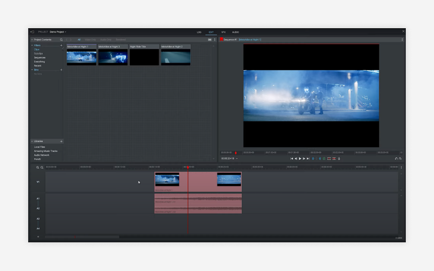This screenshot has height=271, width=434.
Task: Open the sequence viewer three-dot menu
Action: pos(402,40)
